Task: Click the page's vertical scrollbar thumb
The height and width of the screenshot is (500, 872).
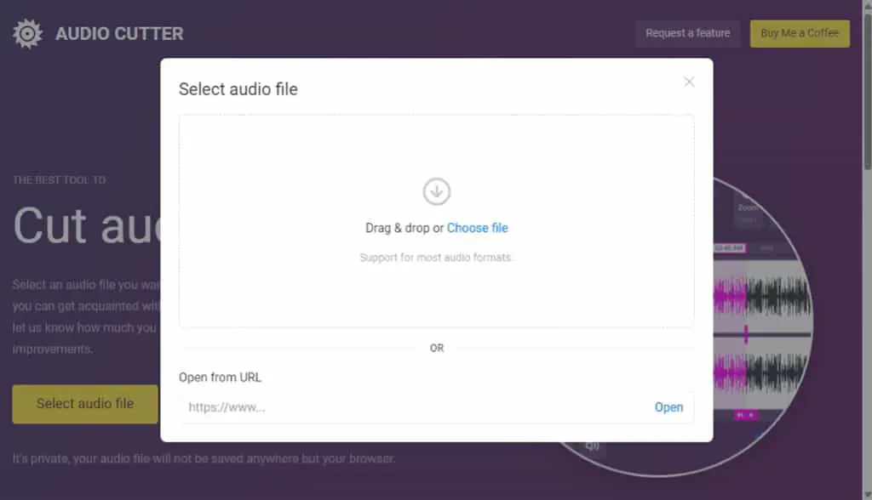Action: (x=867, y=92)
